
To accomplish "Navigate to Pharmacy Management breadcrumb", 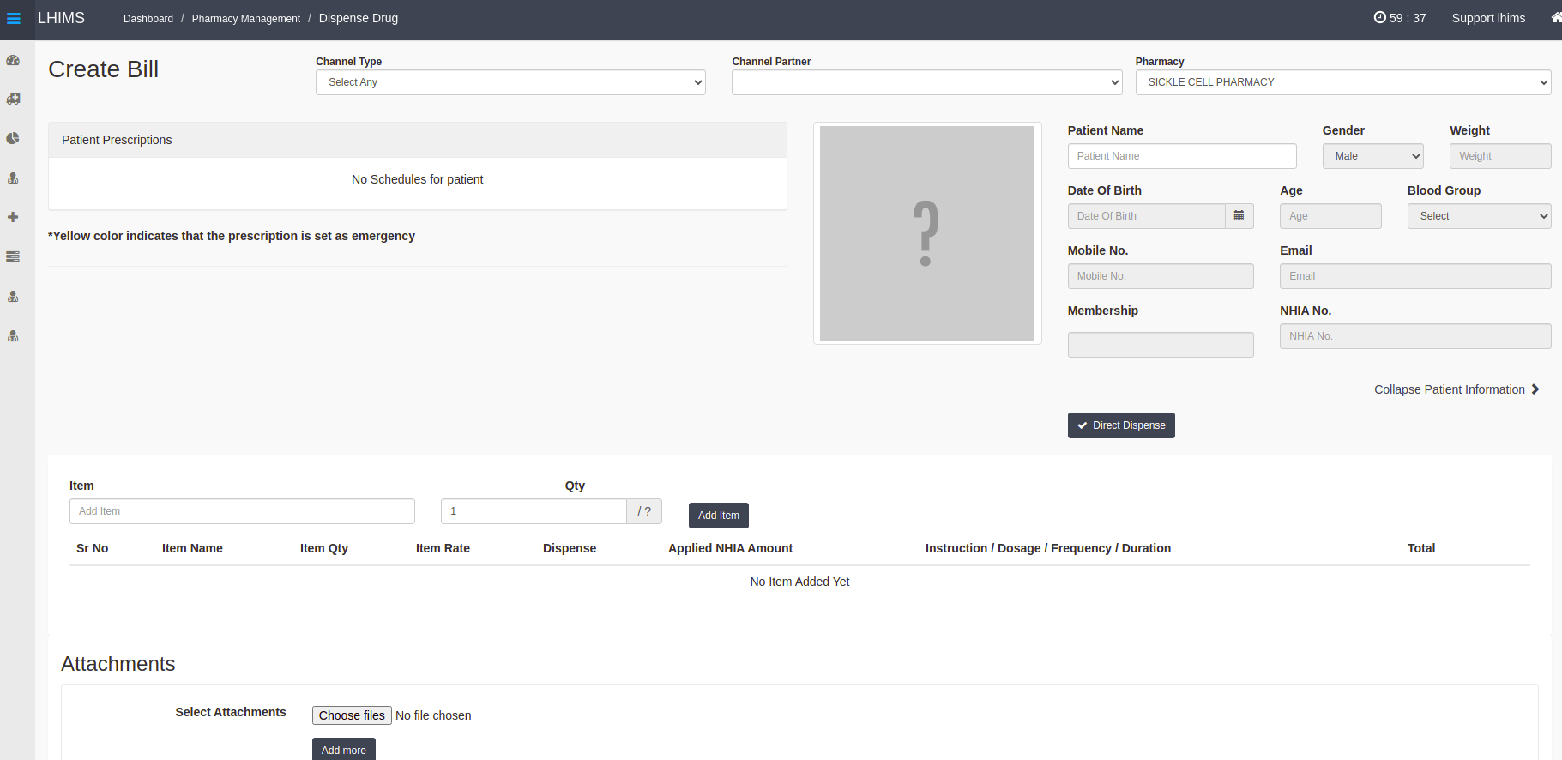I will click(245, 19).
